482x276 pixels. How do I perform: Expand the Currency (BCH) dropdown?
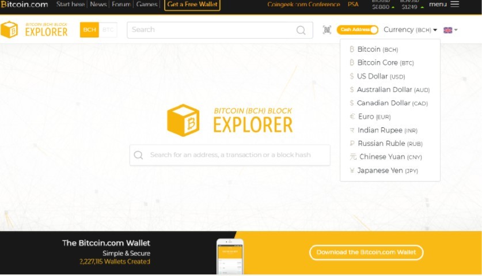410,30
